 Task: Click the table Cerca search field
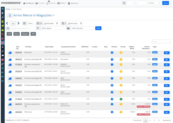pos(161,41)
